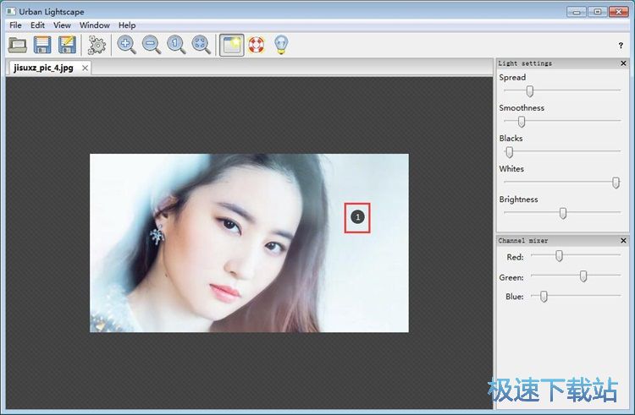Click the Blacks slider handle
The width and height of the screenshot is (635, 415).
(510, 152)
